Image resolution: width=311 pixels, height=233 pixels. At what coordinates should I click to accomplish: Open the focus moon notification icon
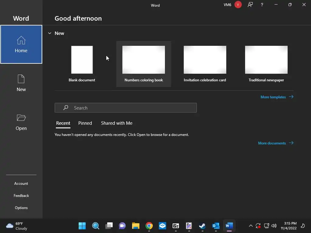(x=303, y=226)
